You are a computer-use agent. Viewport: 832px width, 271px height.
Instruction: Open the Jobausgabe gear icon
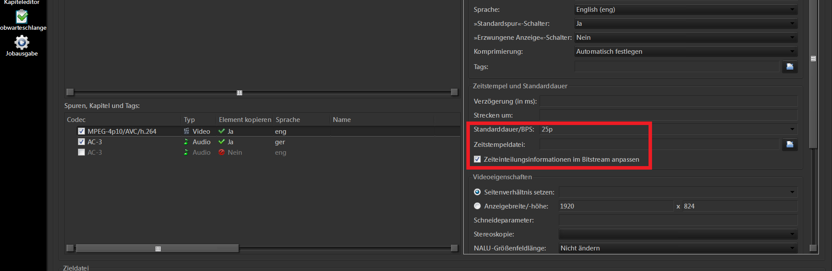point(22,42)
